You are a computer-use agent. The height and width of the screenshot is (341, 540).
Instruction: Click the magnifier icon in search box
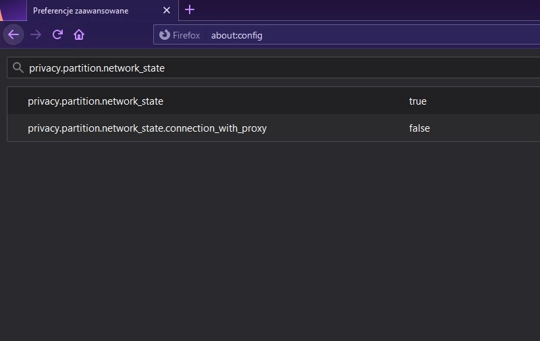18,68
